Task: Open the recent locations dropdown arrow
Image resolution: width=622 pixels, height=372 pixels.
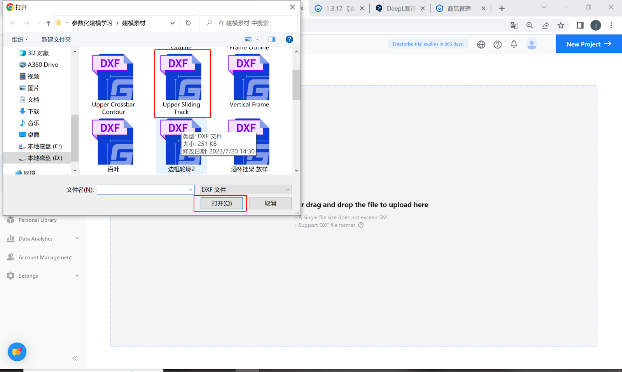Action: tap(38, 23)
